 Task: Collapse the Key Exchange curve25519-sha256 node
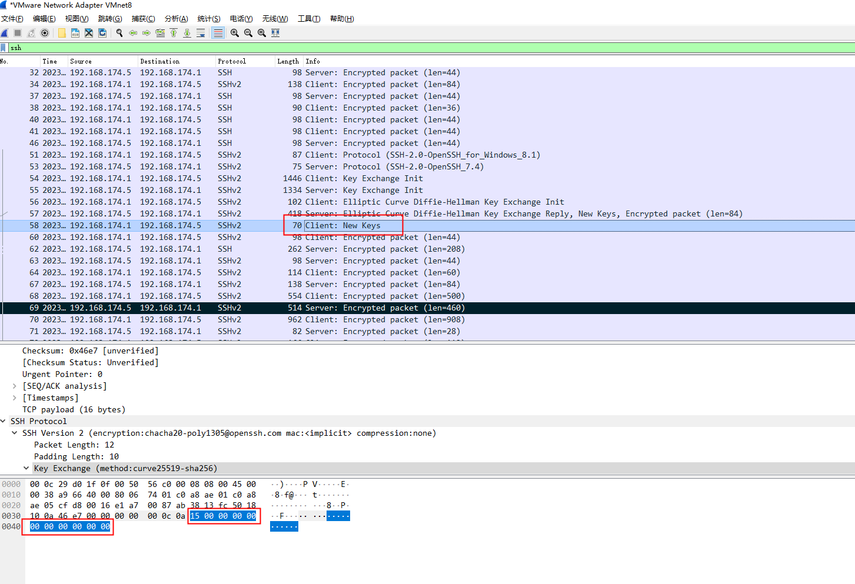(x=26, y=469)
